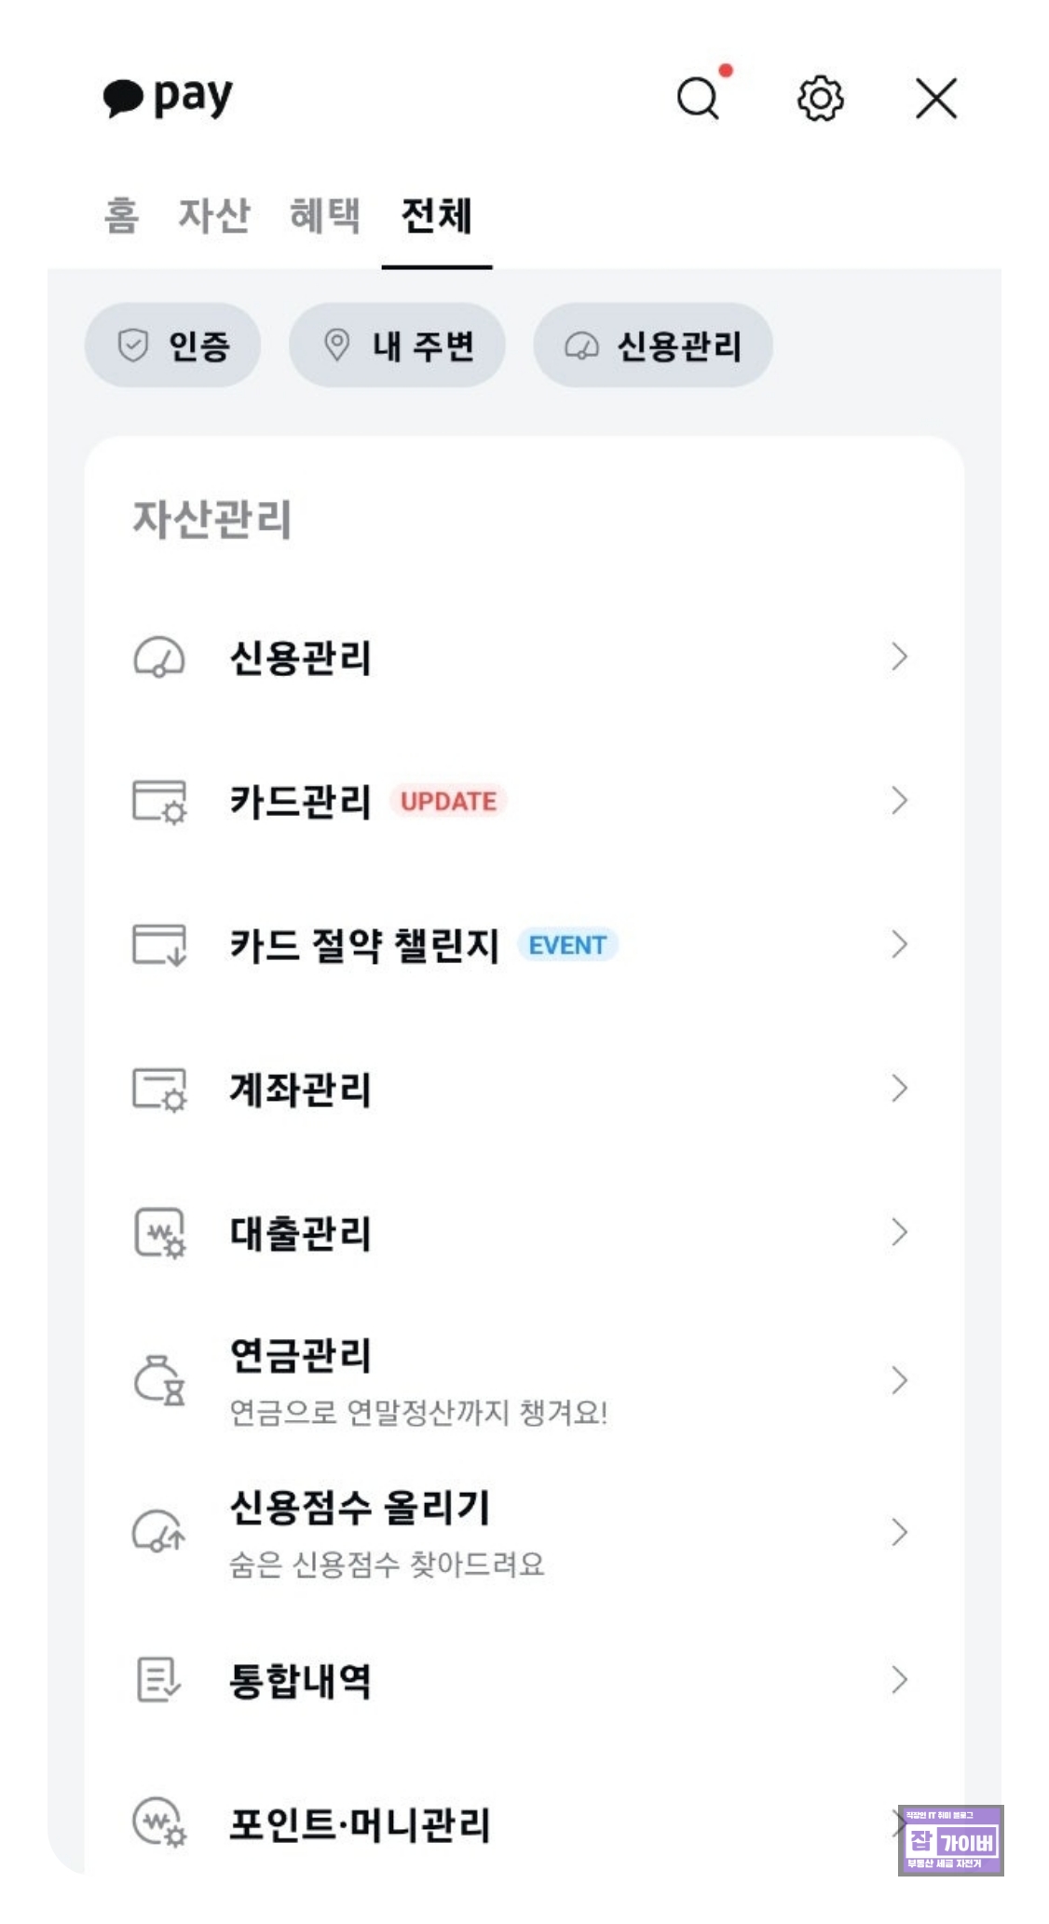Tap the 신용관리 gauge icon in list
The image size is (1049, 1924).
159,657
